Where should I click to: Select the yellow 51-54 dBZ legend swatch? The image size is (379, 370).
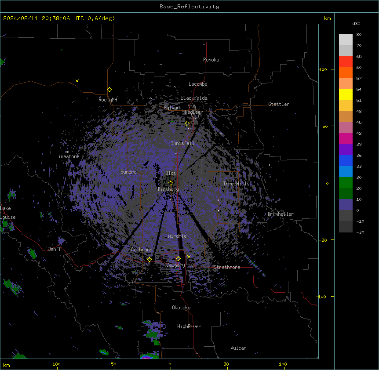point(346,94)
